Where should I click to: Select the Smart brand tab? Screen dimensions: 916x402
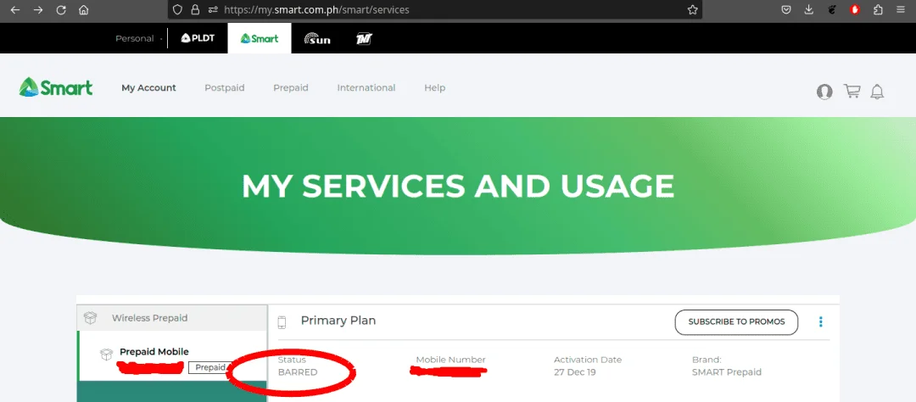pyautogui.click(x=260, y=38)
